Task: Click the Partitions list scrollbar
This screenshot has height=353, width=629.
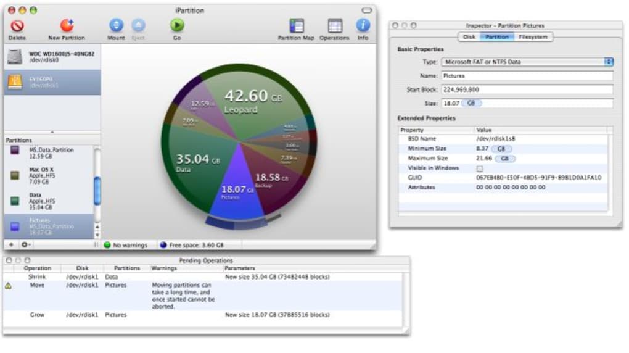Action: click(97, 191)
